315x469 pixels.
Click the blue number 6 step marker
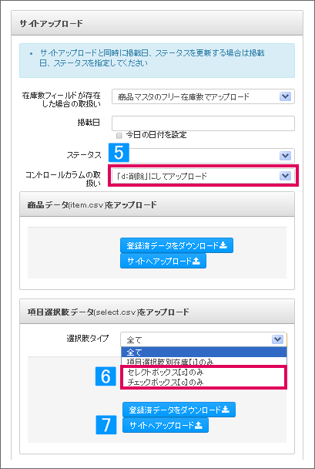click(106, 376)
